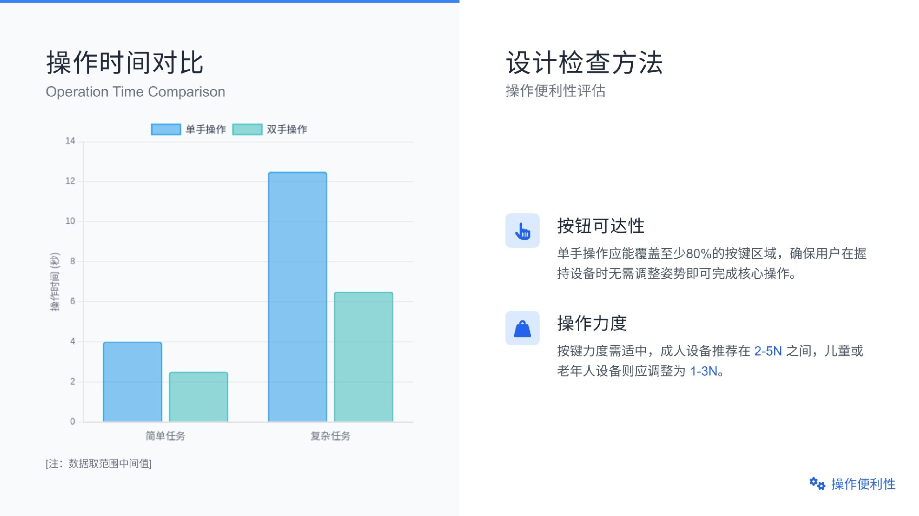Select the green 简单任务 two-hand bar

pyautogui.click(x=199, y=396)
